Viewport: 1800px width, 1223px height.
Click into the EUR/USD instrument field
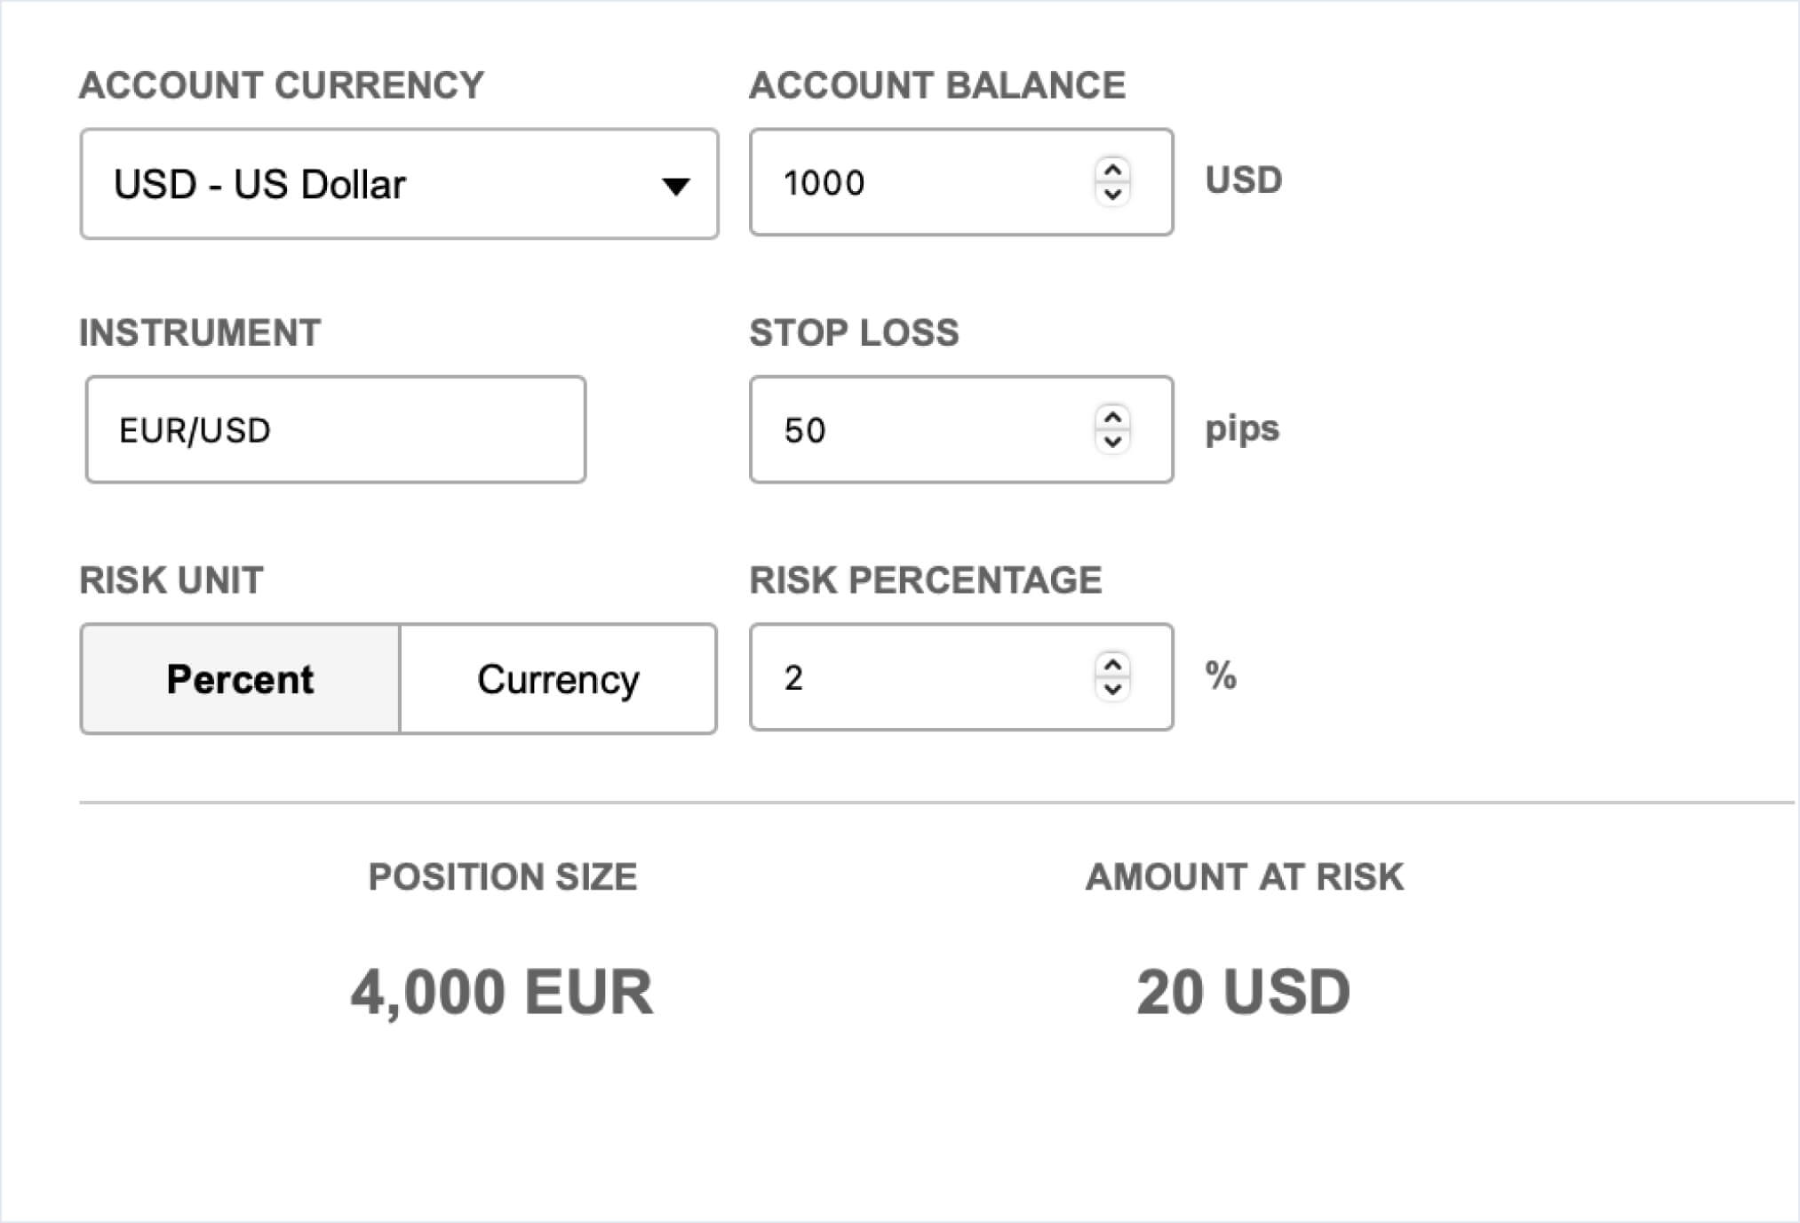(x=336, y=430)
